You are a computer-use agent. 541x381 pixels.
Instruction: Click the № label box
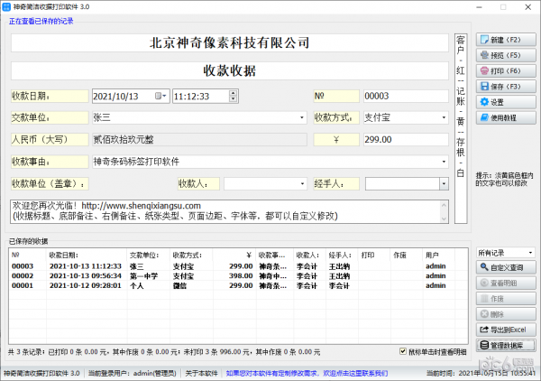336,96
